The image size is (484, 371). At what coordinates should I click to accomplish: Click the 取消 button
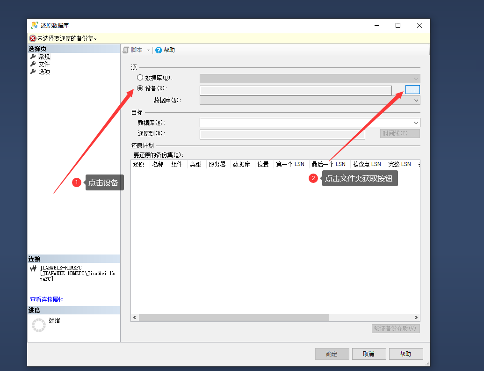pyautogui.click(x=368, y=354)
